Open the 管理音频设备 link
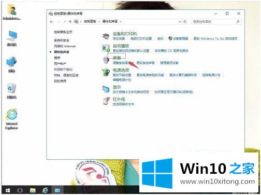The width and height of the screenshot is (261, 195). coord(169,63)
